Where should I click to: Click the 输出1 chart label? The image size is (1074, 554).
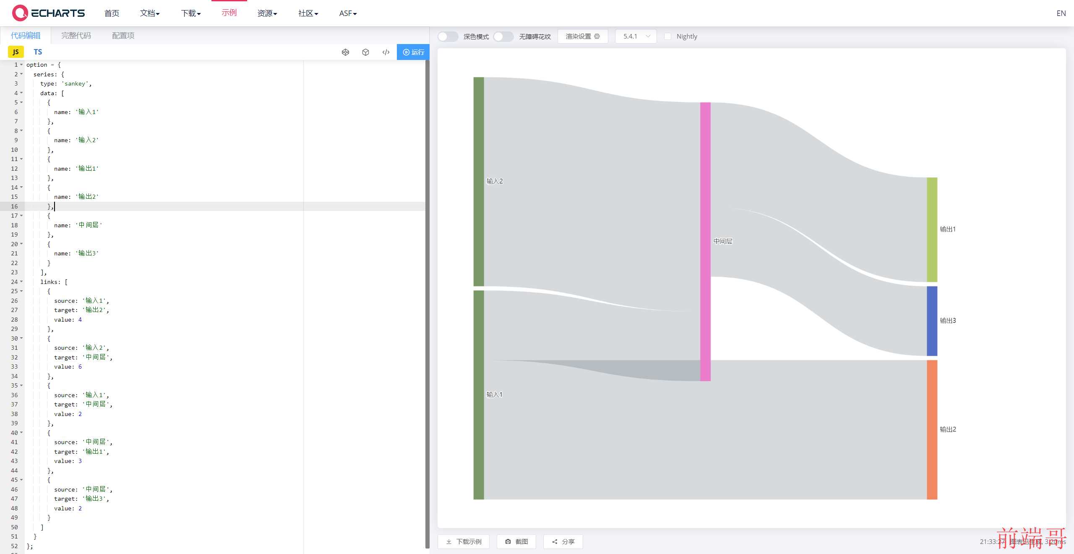point(947,229)
